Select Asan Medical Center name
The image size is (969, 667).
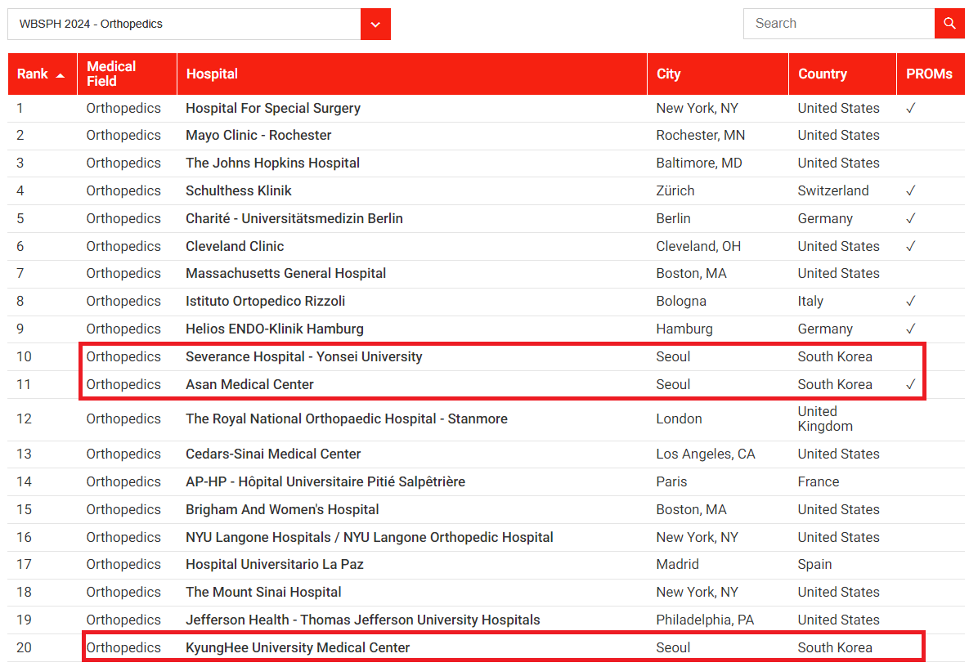[249, 385]
